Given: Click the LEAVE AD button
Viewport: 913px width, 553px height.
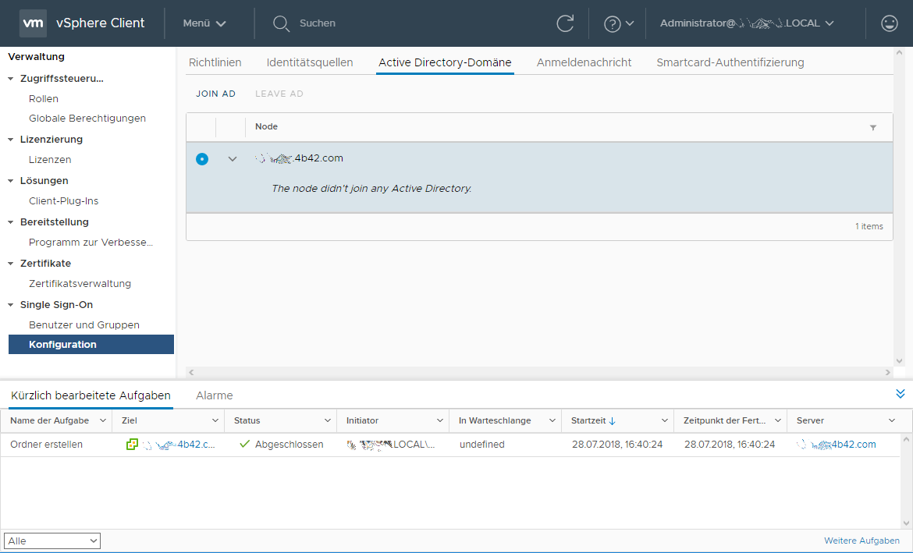Looking at the screenshot, I should (x=279, y=94).
